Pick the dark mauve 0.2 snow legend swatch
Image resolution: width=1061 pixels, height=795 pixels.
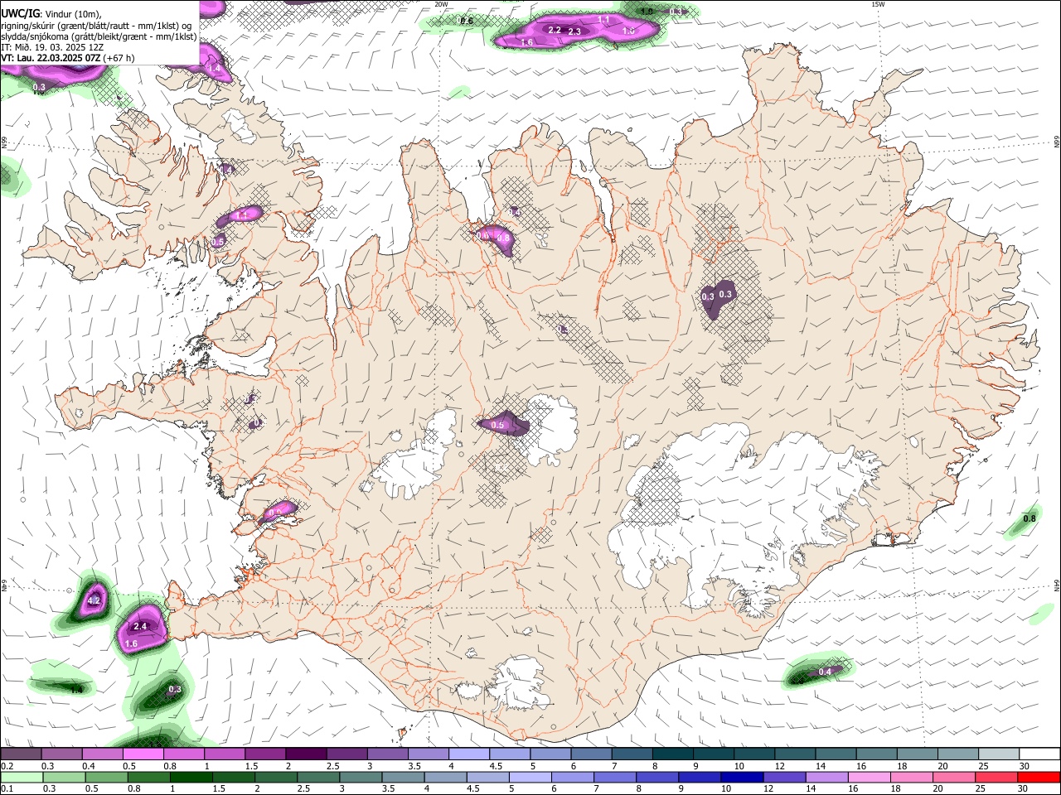tap(21, 754)
